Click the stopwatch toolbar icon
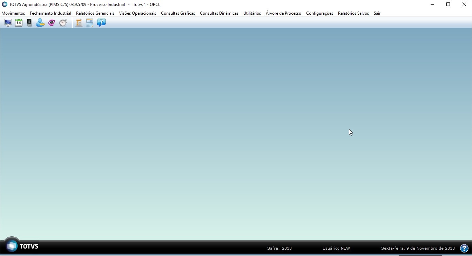This screenshot has width=472, height=256. pyautogui.click(x=63, y=23)
